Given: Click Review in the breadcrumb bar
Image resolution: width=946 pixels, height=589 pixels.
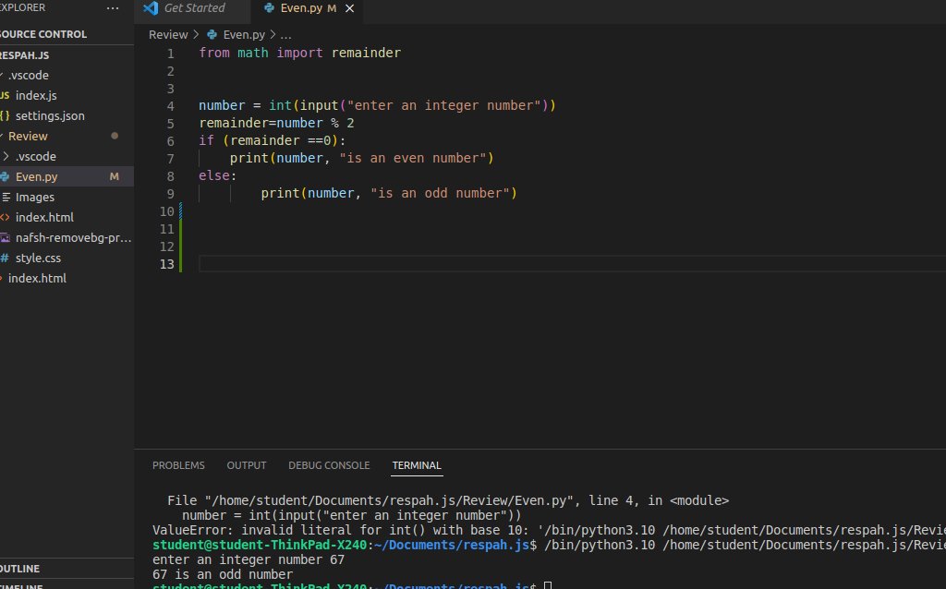Looking at the screenshot, I should pyautogui.click(x=167, y=34).
